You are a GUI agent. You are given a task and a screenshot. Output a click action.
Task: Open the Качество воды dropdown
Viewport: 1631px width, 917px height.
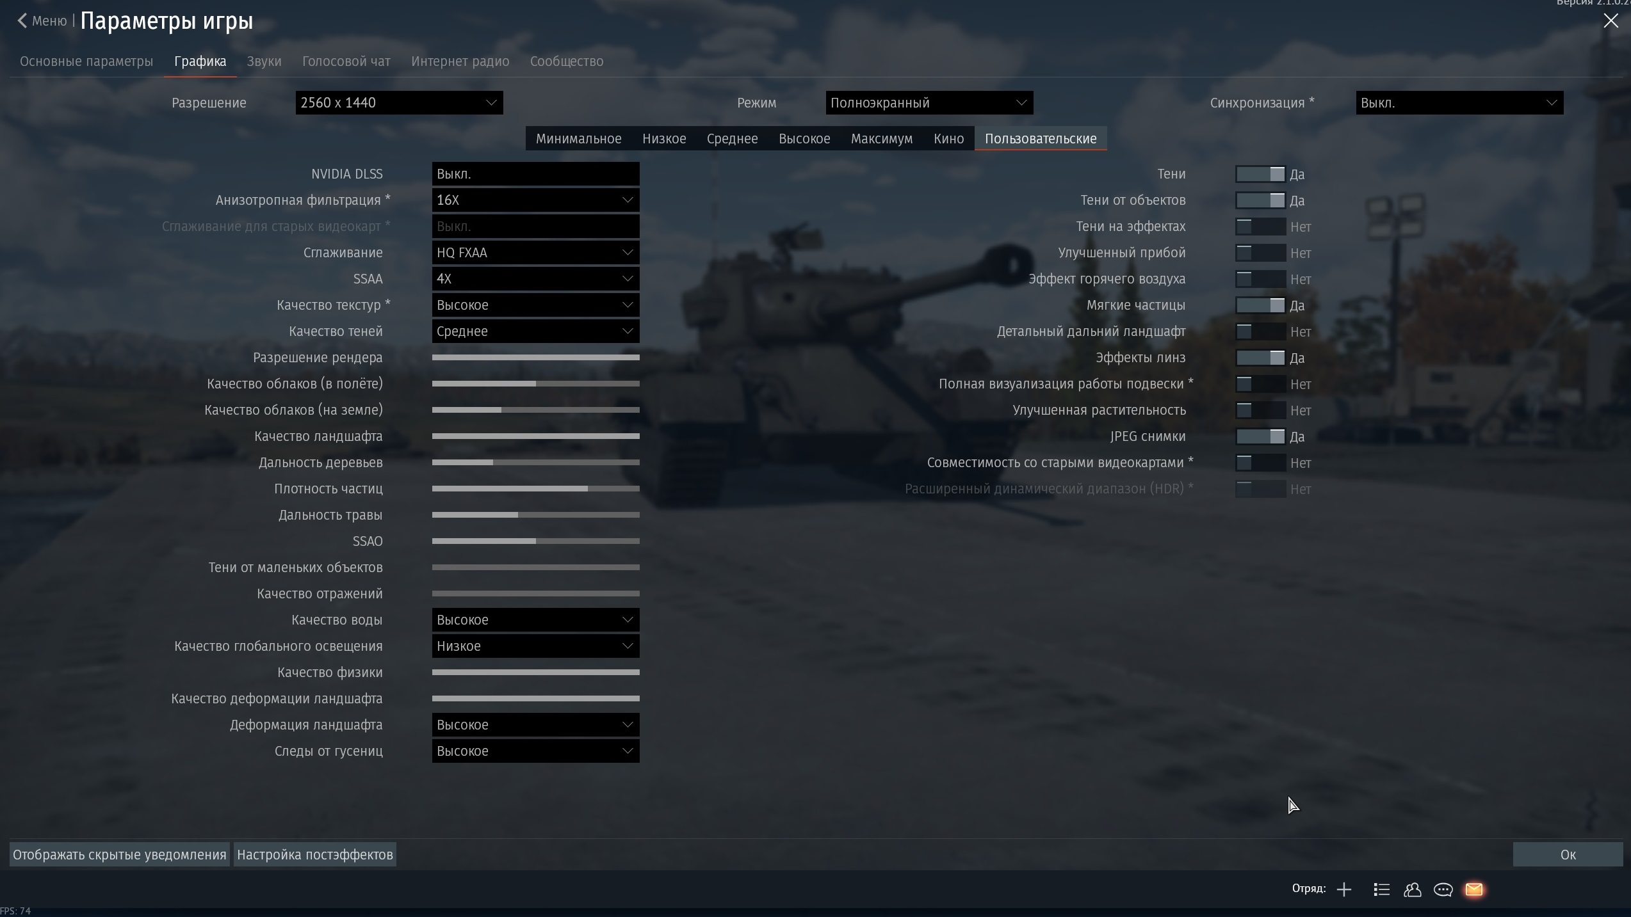pyautogui.click(x=535, y=620)
